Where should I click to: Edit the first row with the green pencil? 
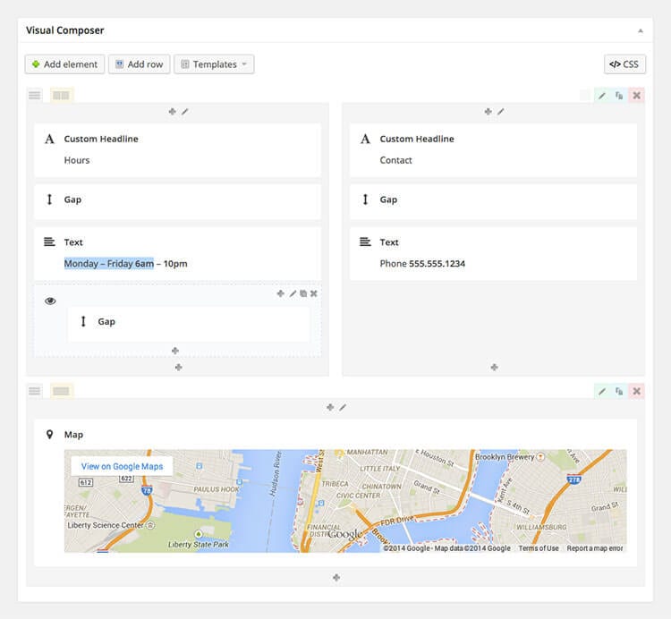(x=602, y=95)
